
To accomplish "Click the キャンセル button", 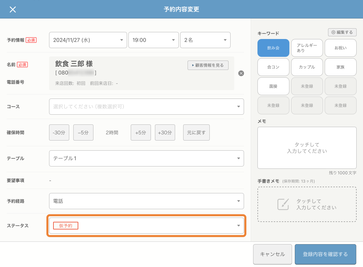I will [x=272, y=254].
